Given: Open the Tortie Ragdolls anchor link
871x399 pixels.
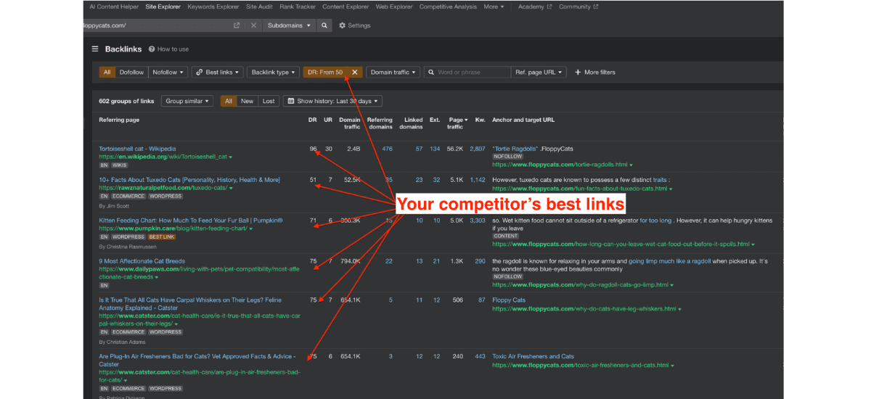Looking at the screenshot, I should (x=515, y=149).
